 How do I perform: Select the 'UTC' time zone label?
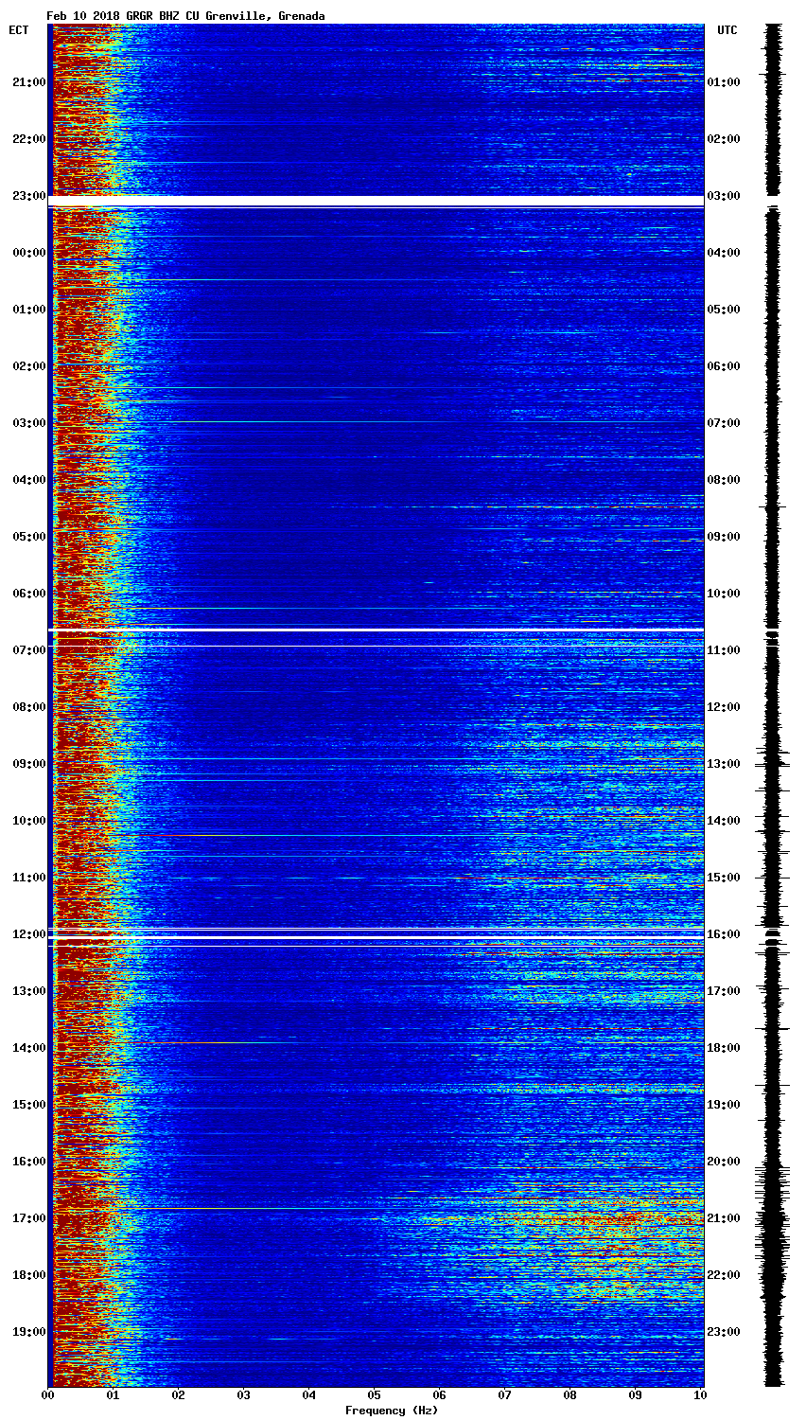[727, 30]
